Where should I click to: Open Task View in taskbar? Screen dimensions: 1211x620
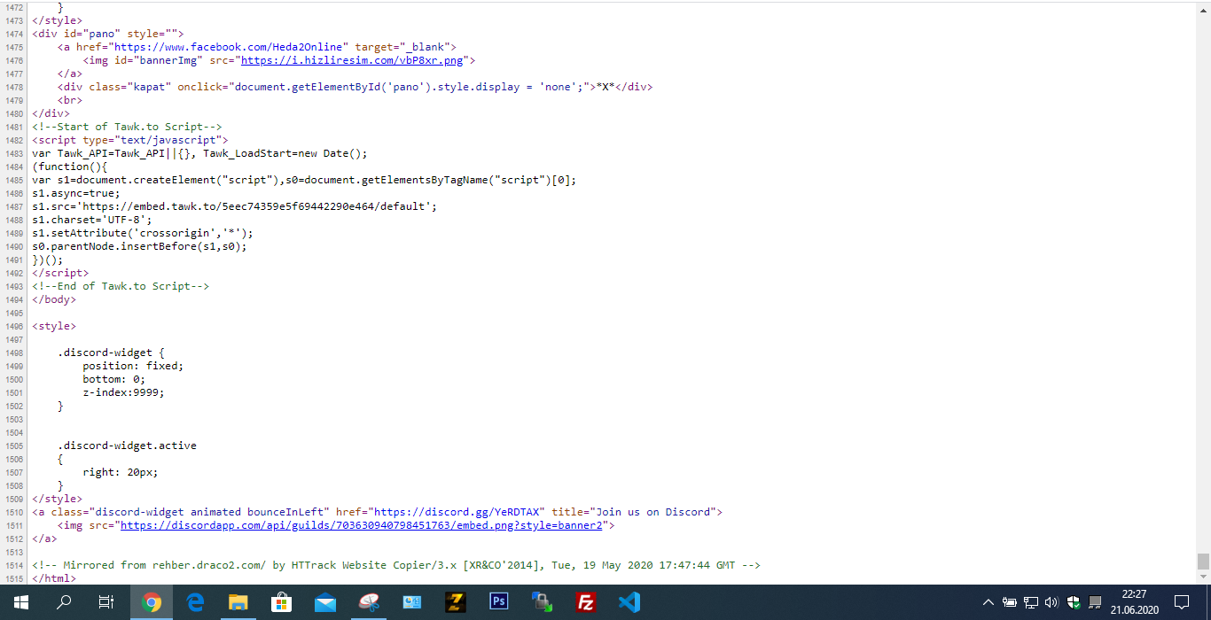(106, 602)
